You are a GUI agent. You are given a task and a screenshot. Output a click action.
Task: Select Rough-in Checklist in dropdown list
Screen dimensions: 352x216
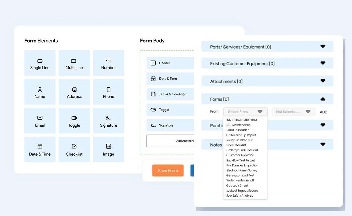240,140
